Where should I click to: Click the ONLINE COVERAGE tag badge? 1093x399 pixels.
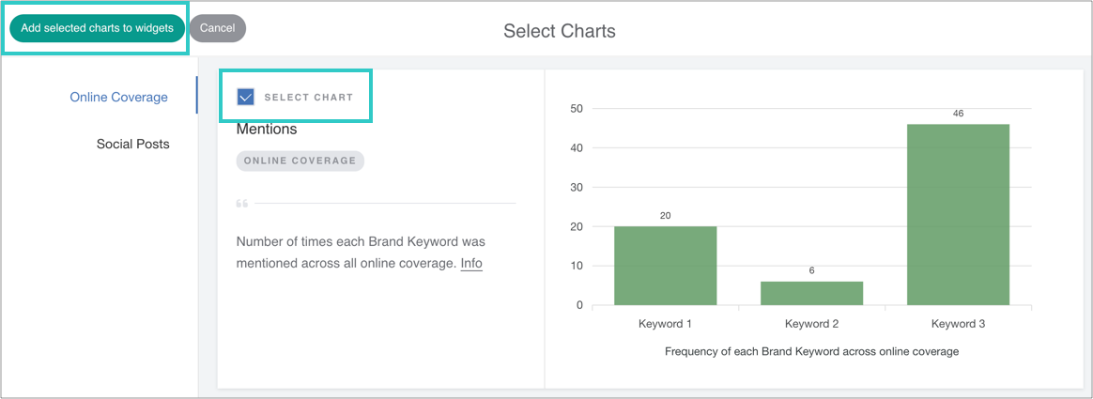300,161
